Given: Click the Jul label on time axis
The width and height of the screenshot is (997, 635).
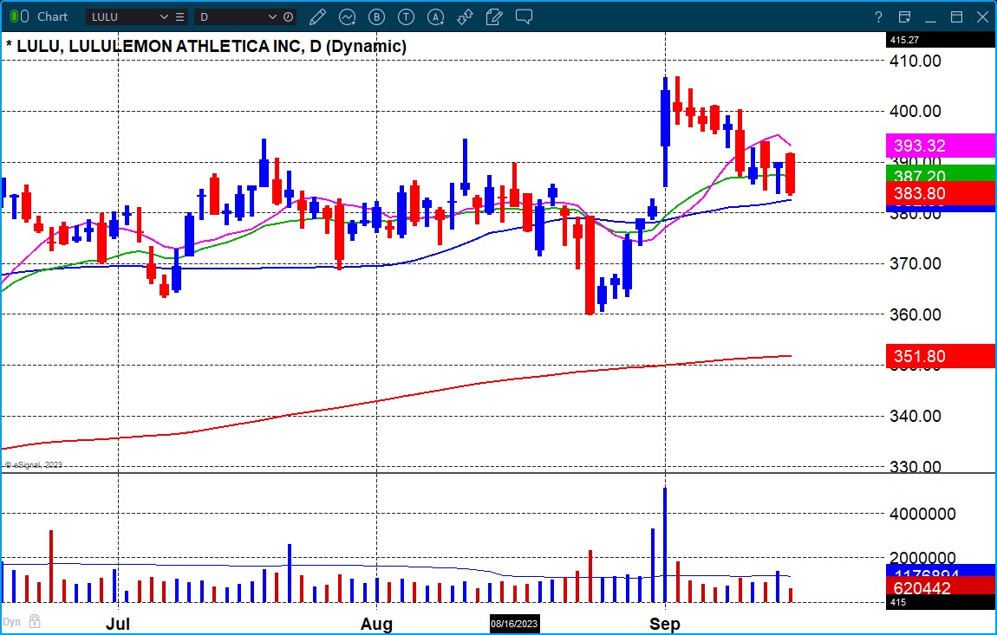Looking at the screenshot, I should point(118,624).
